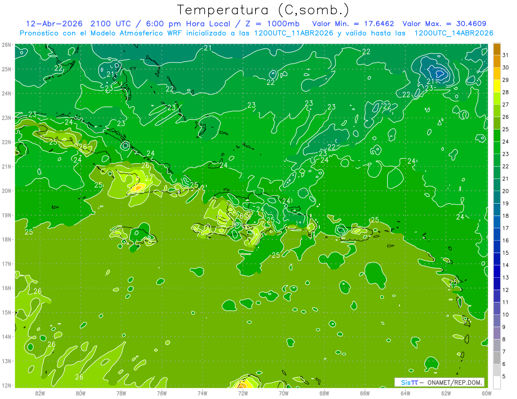Click the 26N latitude axis label
Viewport: 517px width, 399px height.
(6, 45)
